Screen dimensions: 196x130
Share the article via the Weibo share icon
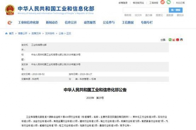(x=174, y=40)
